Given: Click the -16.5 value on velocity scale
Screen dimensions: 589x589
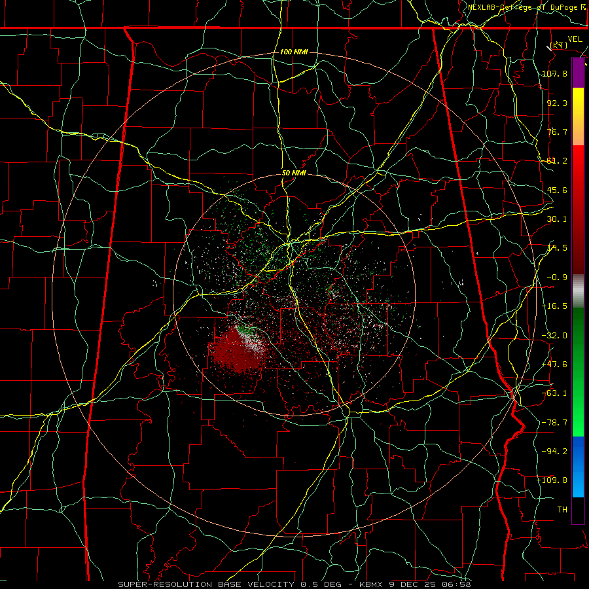Looking at the screenshot, I should 555,306.
